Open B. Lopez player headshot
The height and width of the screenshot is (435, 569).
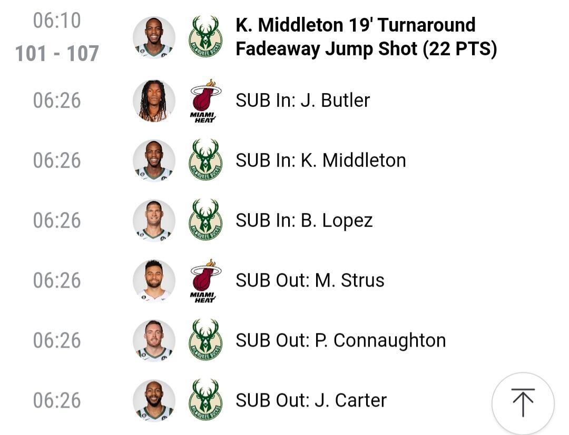(x=154, y=220)
